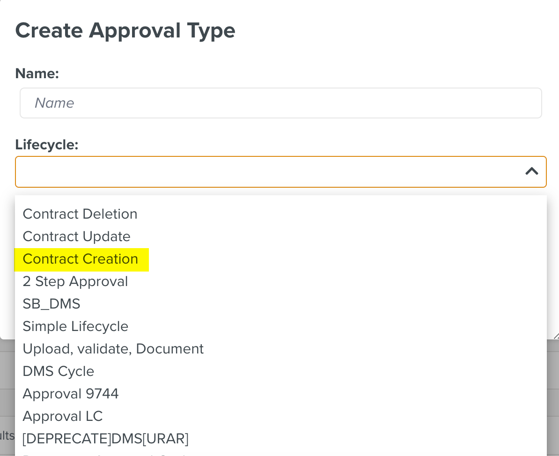Choose the SB_DMS lifecycle entry

pyautogui.click(x=51, y=304)
